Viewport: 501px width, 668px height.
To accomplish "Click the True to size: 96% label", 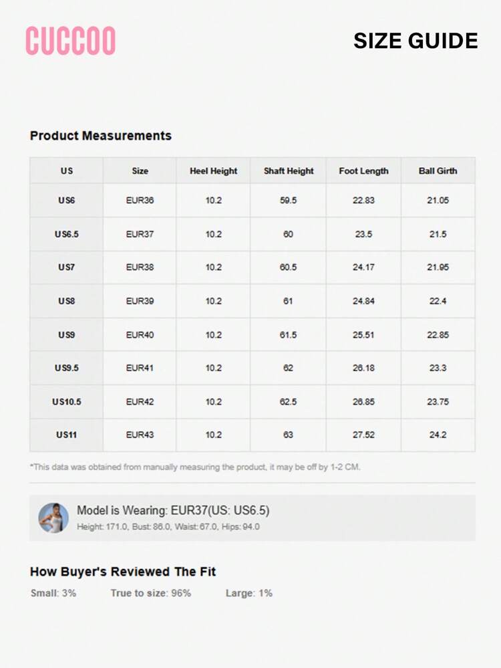I will pos(151,593).
